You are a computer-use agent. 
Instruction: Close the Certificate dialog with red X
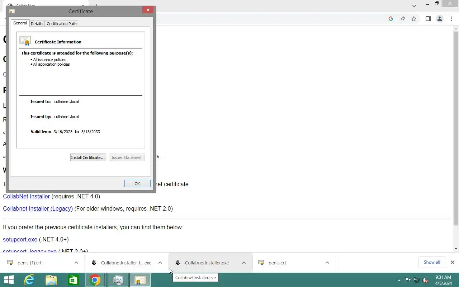click(x=148, y=10)
